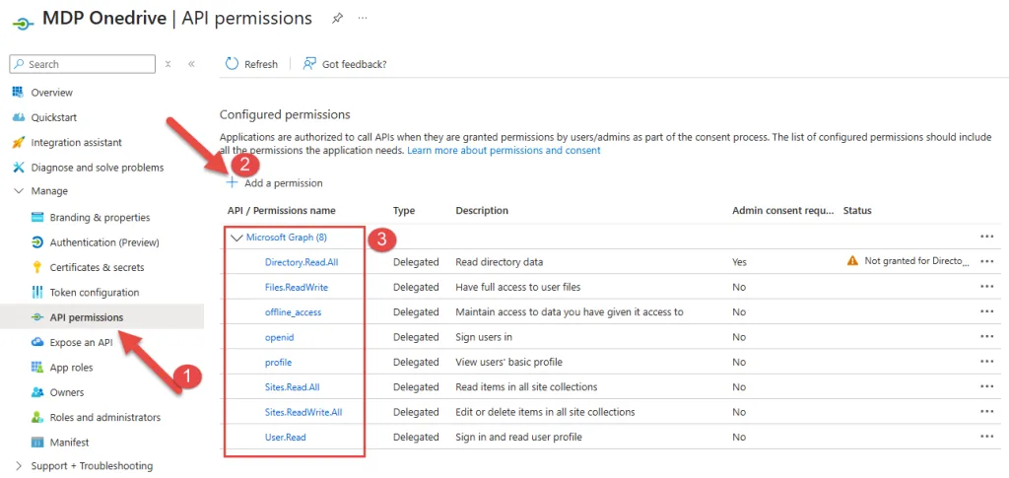Open Learn more about permissions and consent link

(504, 150)
